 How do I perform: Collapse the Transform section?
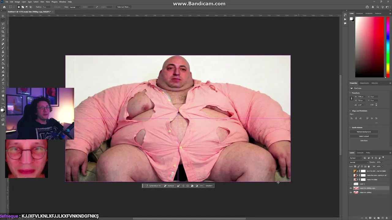click(350, 93)
